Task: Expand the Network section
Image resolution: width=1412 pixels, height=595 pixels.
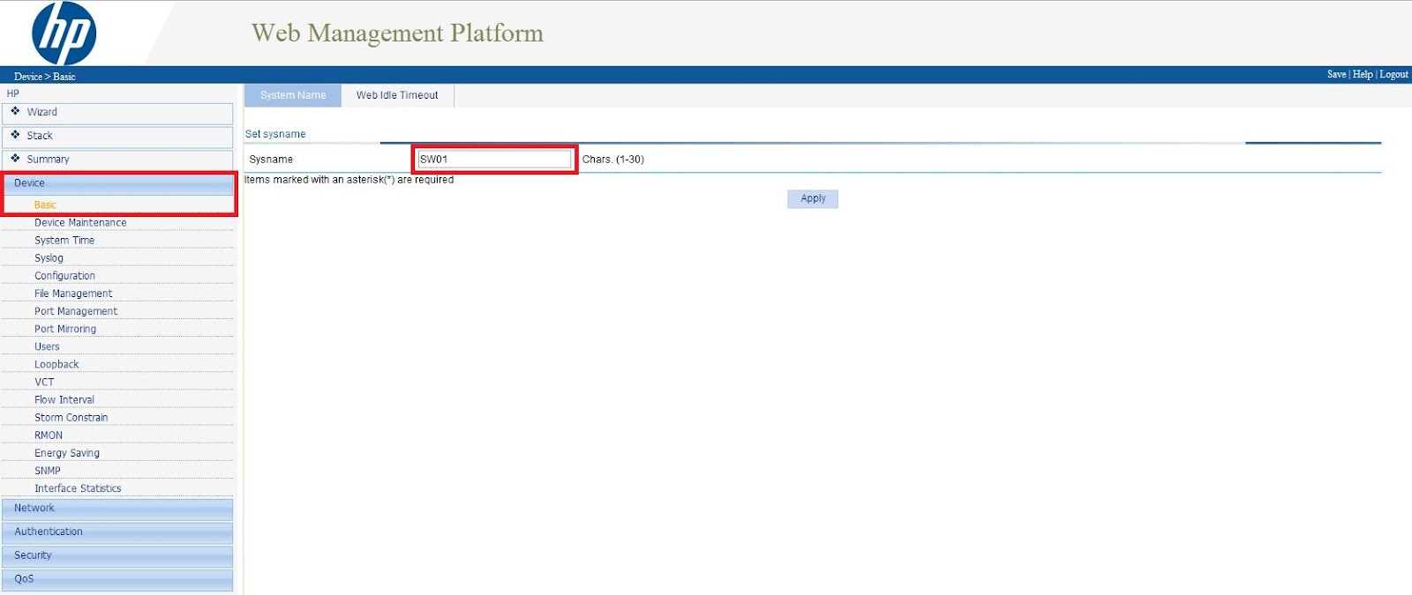Action: pyautogui.click(x=34, y=509)
